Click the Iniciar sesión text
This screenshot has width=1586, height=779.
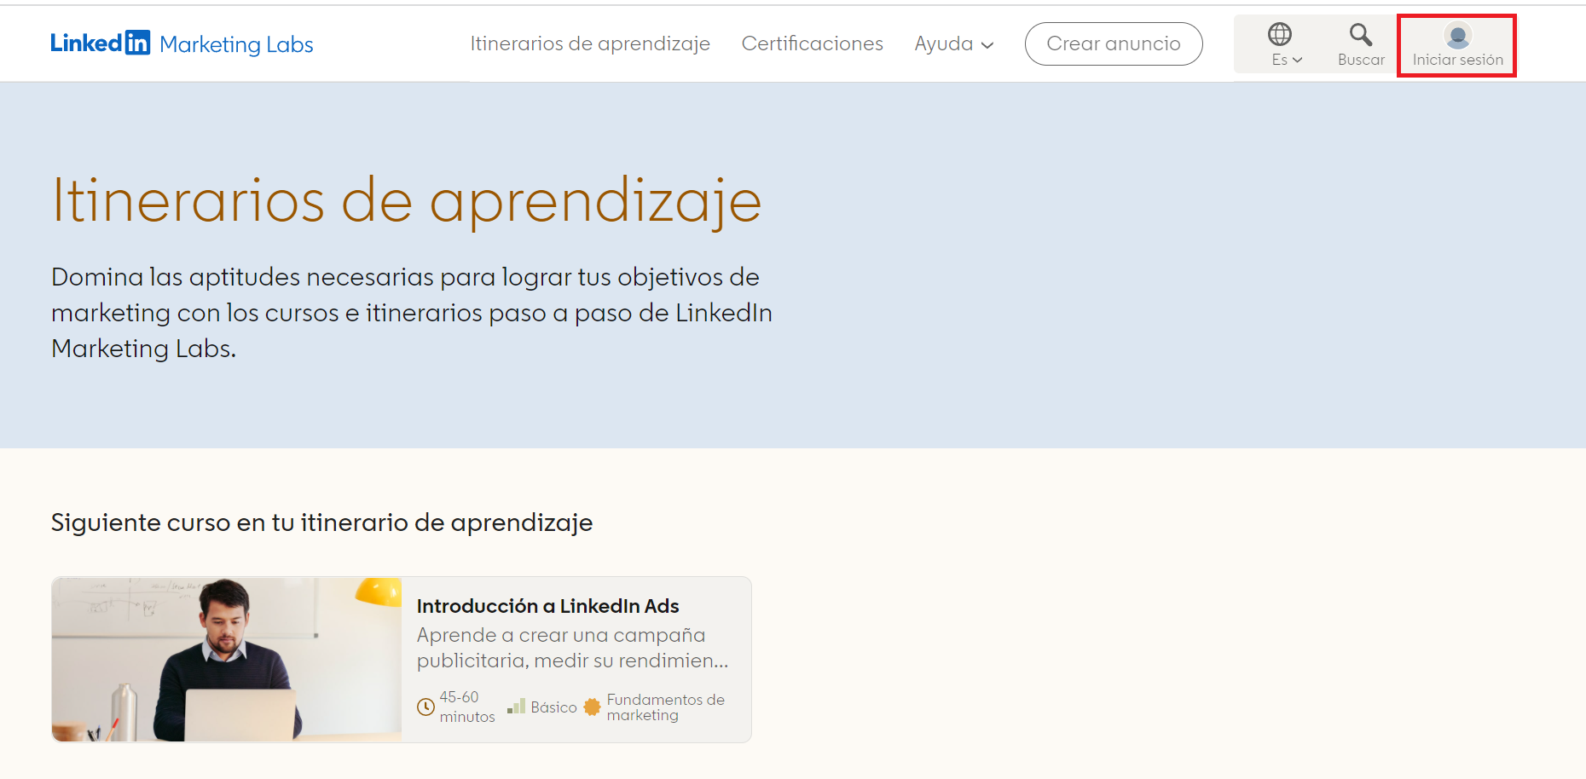1457,60
